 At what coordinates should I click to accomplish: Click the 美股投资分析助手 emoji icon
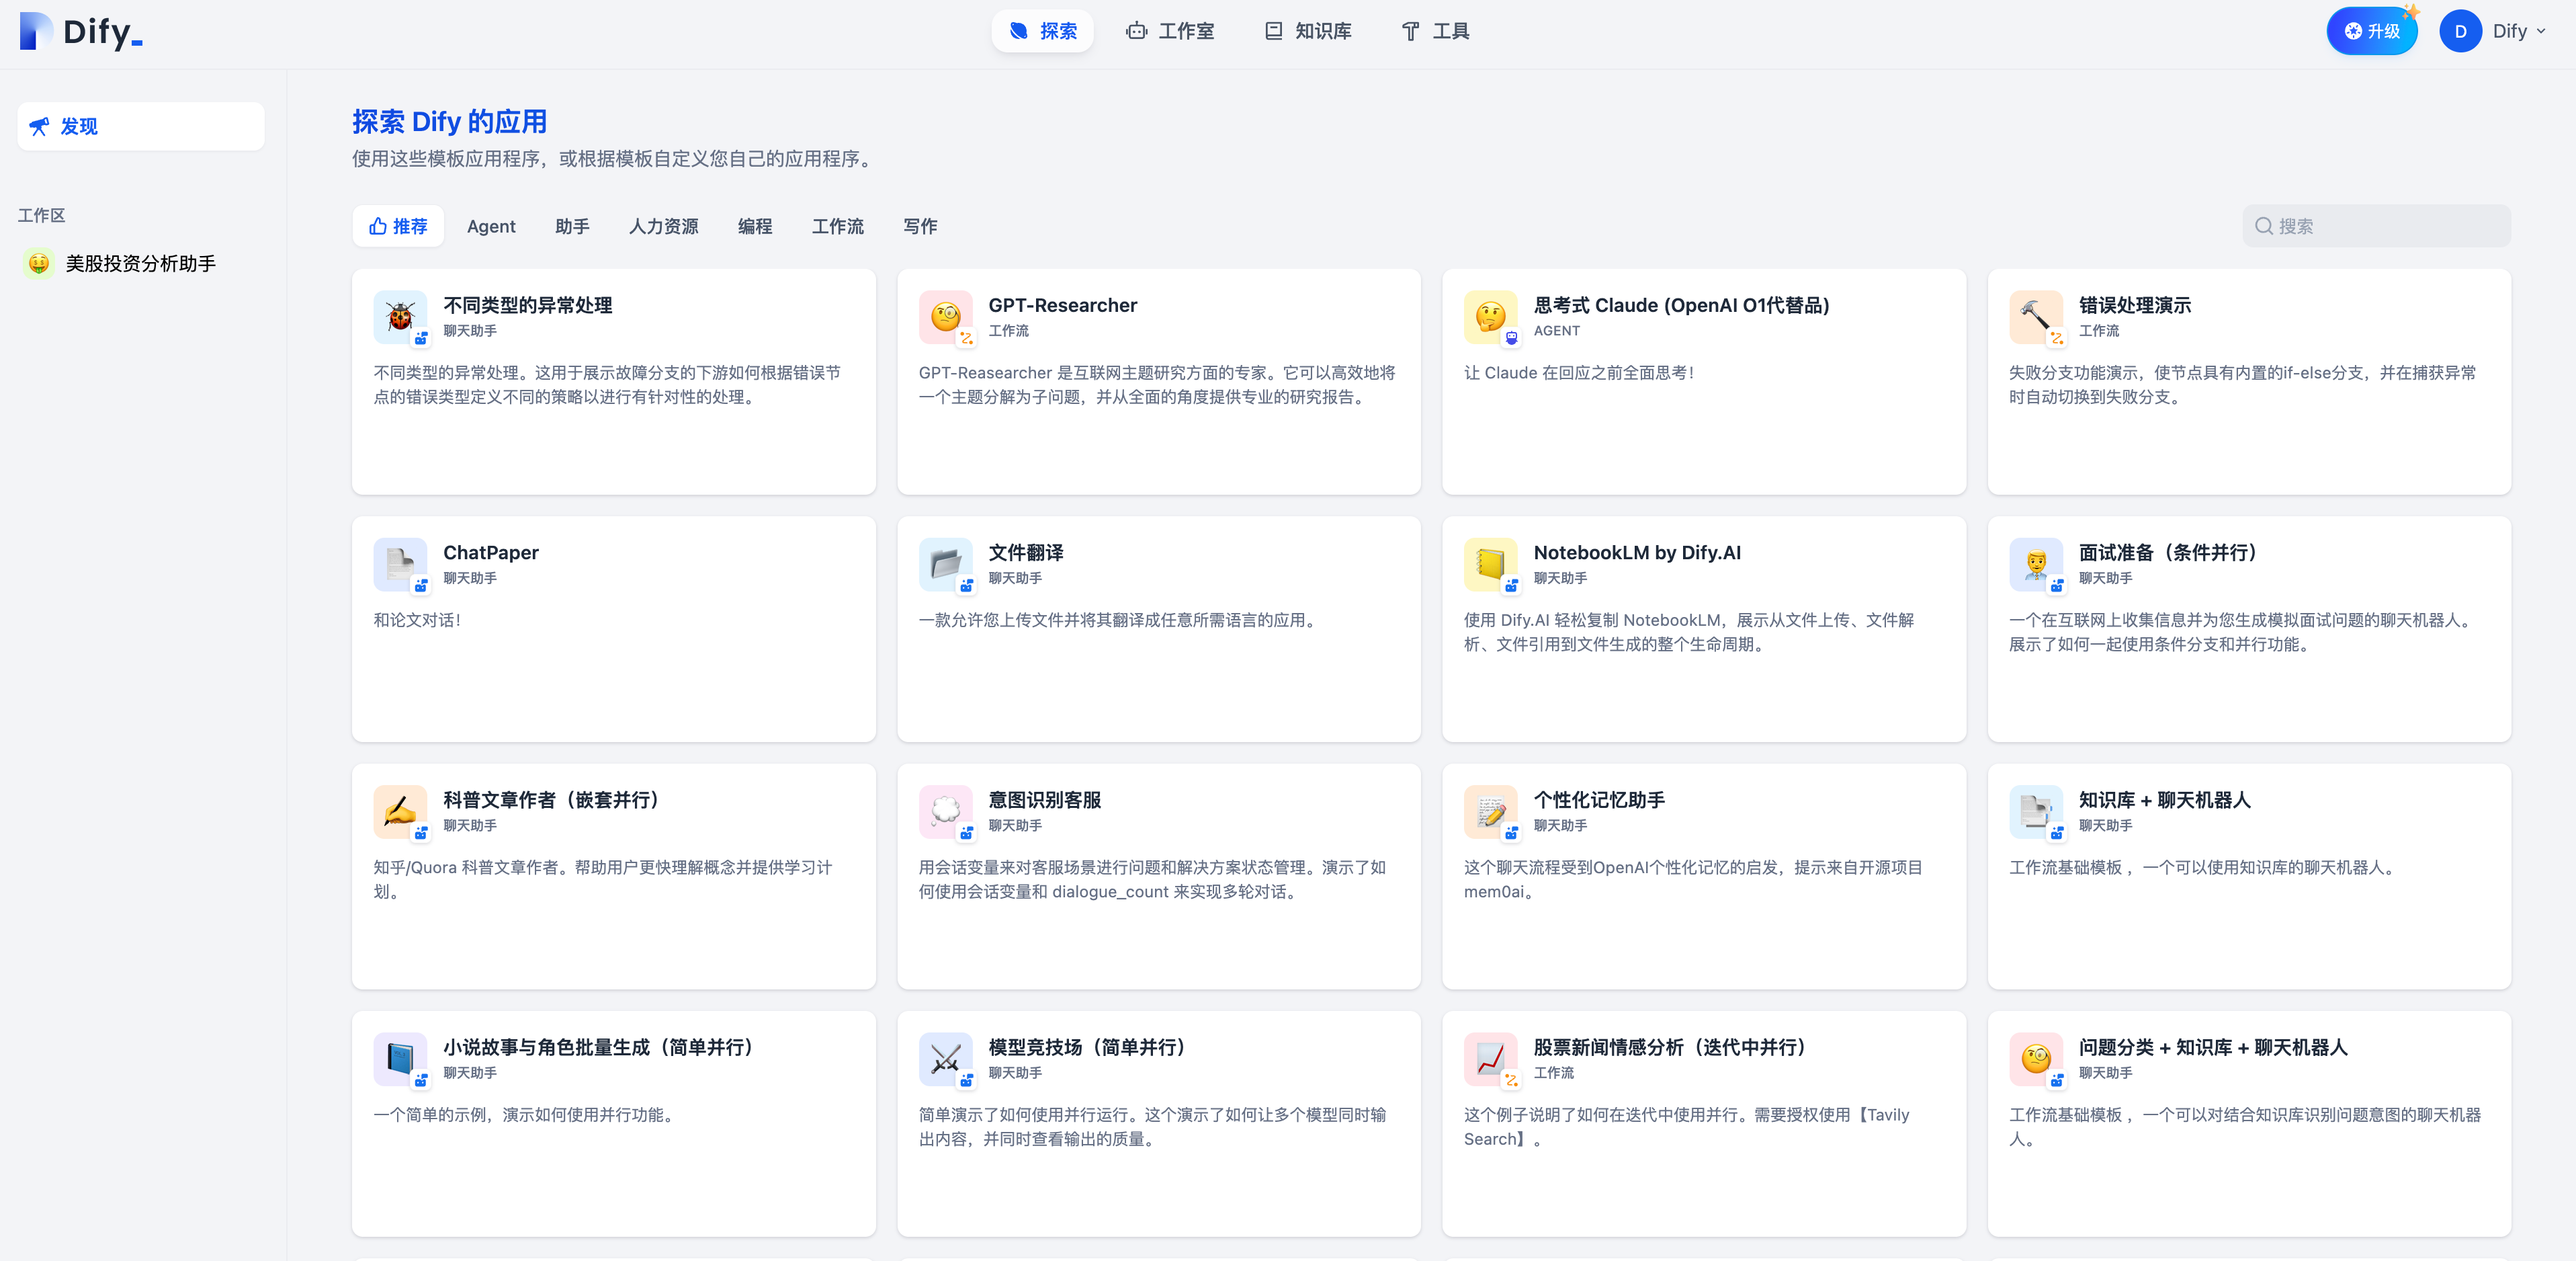[x=39, y=263]
